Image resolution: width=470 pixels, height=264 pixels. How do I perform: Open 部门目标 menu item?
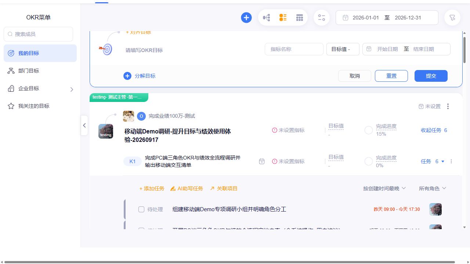coord(40,71)
